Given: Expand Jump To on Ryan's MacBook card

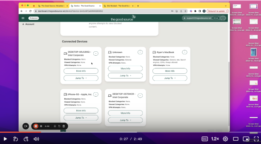Looking at the screenshot, I should [x=170, y=78].
